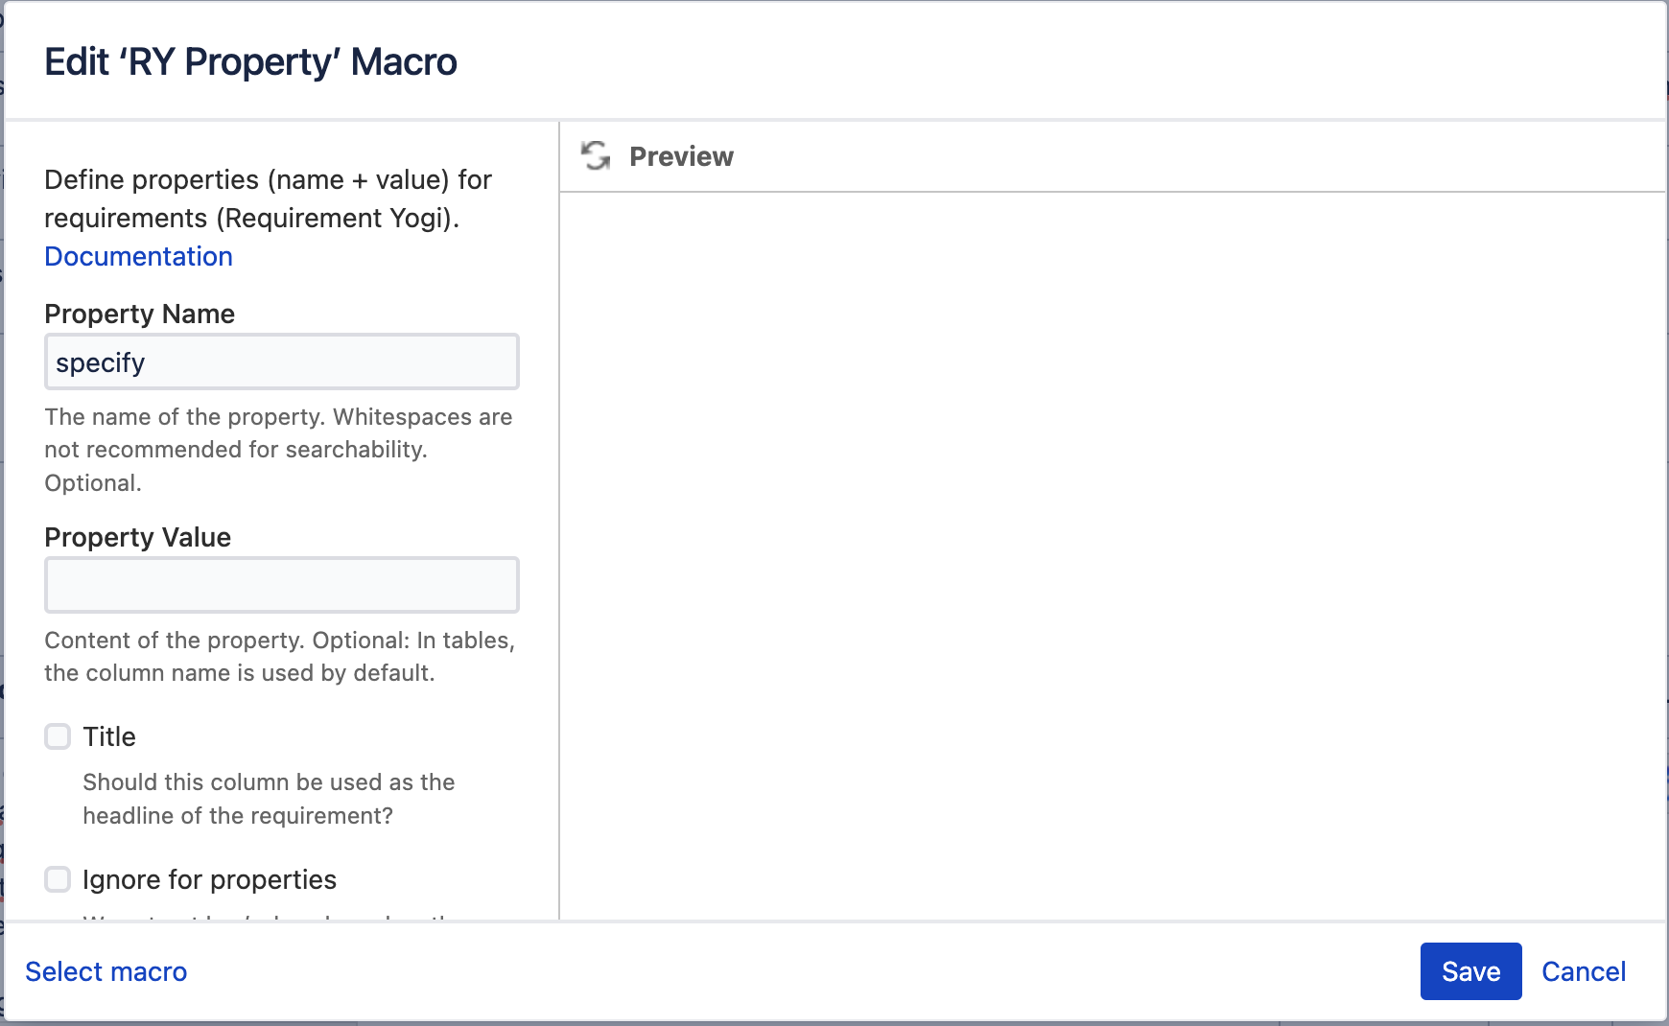Click the circular reload icon beside Preview
1669x1026 pixels.
[x=595, y=155]
